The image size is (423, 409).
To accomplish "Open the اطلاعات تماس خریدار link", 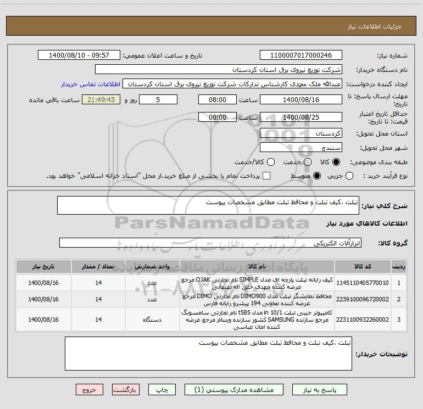I will (x=91, y=84).
